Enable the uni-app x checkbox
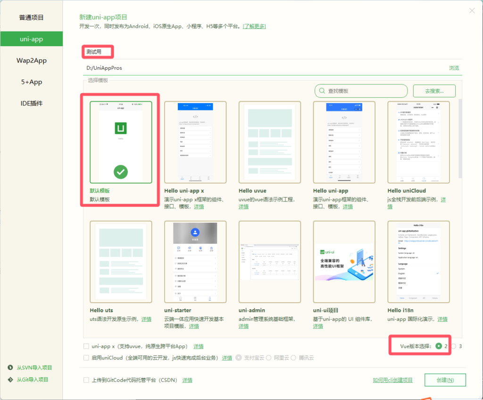483x400 pixels. pos(86,346)
